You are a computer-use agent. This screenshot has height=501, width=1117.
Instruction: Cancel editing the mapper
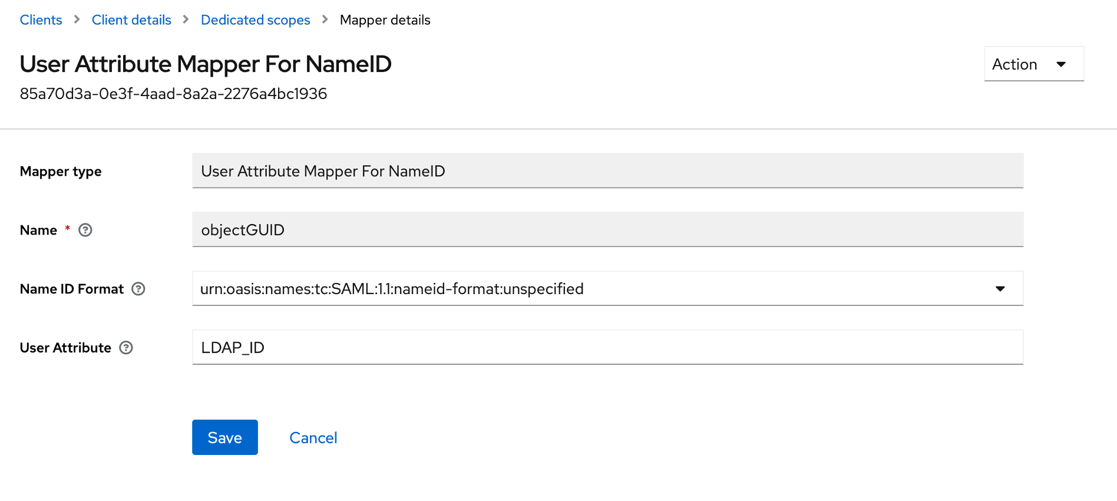313,437
